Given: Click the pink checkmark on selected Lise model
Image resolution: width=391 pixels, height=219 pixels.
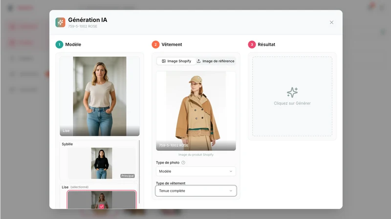Looking at the screenshot, I should coord(102,206).
